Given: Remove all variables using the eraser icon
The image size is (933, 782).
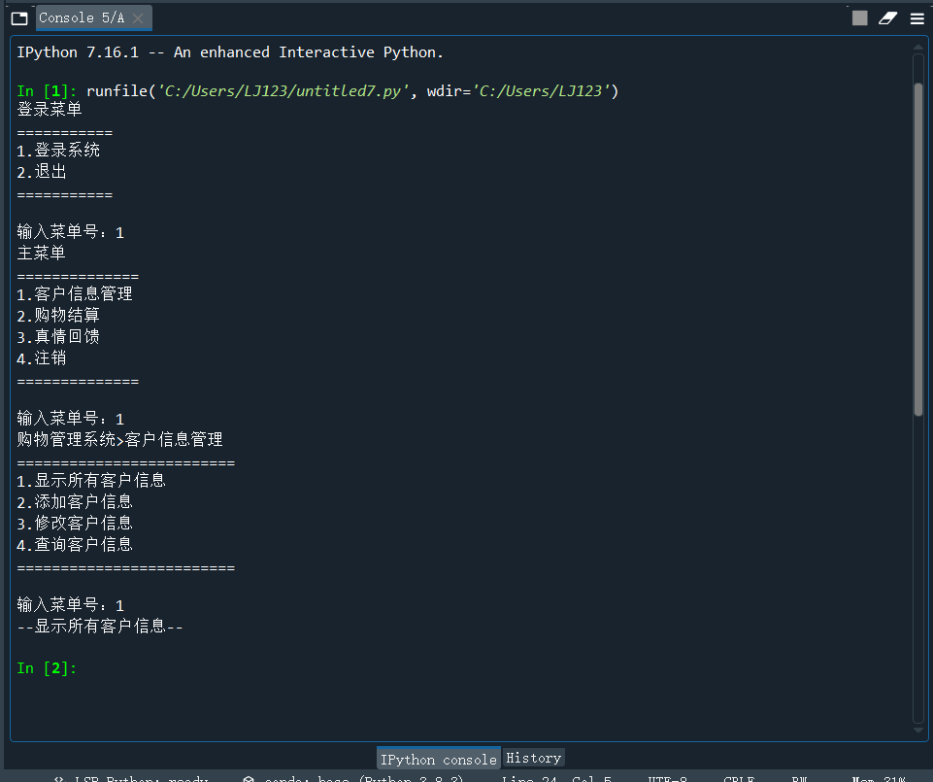Looking at the screenshot, I should pyautogui.click(x=887, y=17).
